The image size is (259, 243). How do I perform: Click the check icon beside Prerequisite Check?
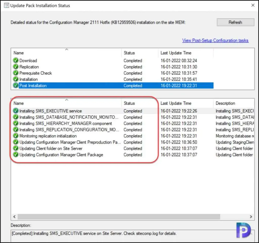tap(16, 73)
